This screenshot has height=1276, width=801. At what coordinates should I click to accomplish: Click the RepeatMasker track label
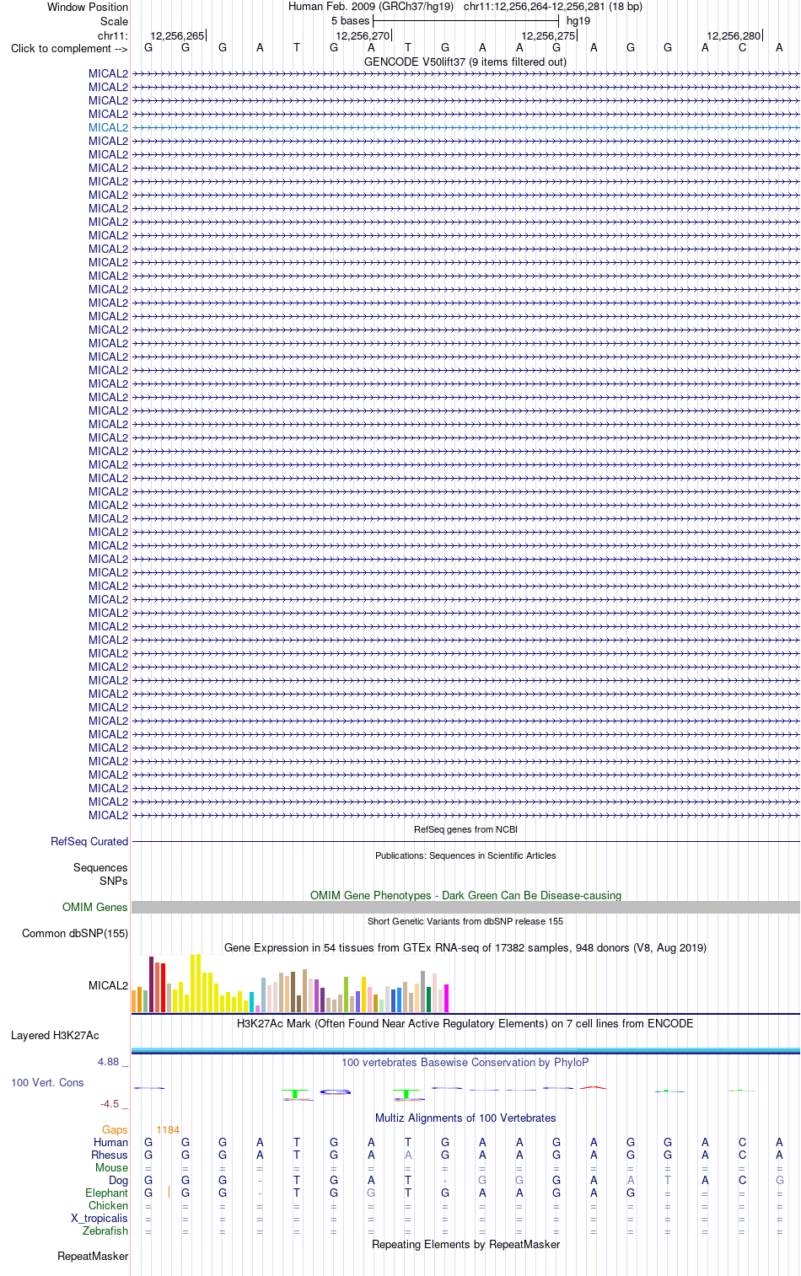click(x=93, y=1256)
